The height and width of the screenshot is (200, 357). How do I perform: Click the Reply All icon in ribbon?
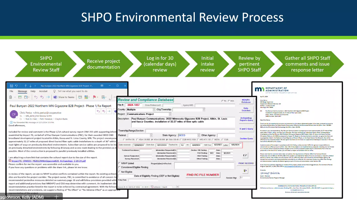click(x=42, y=97)
